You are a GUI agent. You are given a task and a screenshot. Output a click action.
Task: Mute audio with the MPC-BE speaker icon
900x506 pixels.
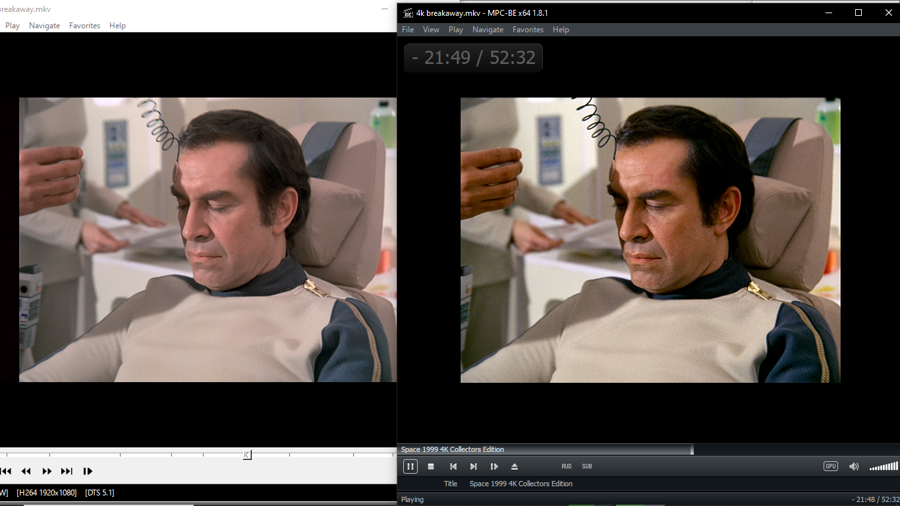854,466
